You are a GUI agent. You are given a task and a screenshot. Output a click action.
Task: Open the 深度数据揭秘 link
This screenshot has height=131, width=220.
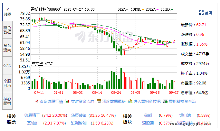[114, 102]
